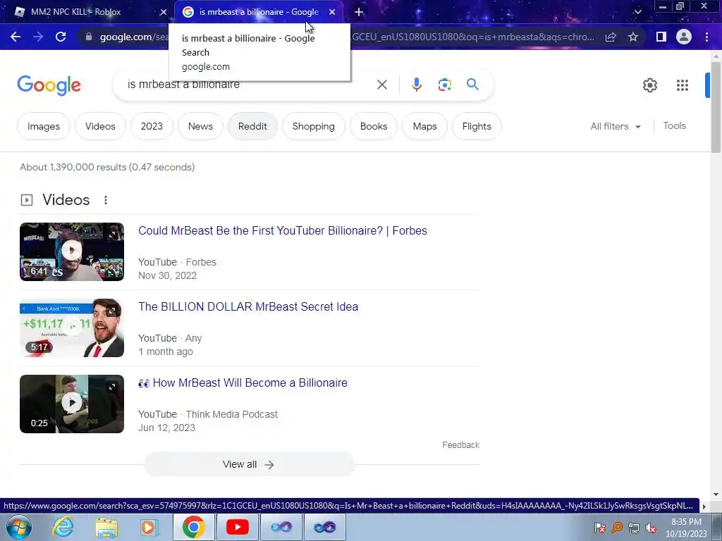Click the padlock site info icon
Screen dimensions: 722x541
(89, 37)
